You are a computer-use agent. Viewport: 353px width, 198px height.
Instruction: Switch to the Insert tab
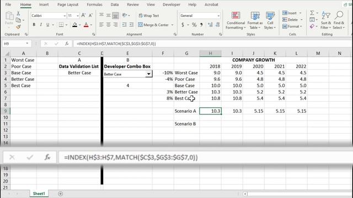click(44, 4)
